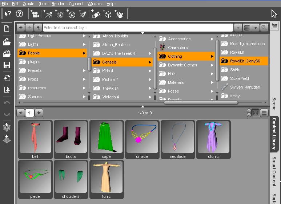281x204 pixels.
Task: Click the Undo arrow icon
Action: 7,103
